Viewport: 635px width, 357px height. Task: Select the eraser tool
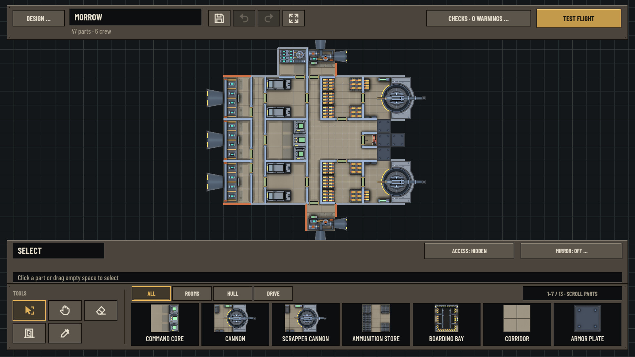pos(101,310)
